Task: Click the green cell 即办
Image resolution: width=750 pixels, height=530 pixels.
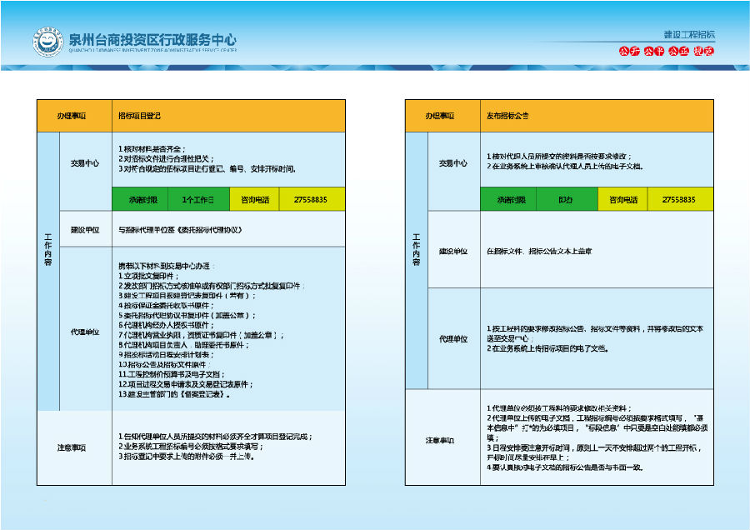Action: click(x=567, y=199)
